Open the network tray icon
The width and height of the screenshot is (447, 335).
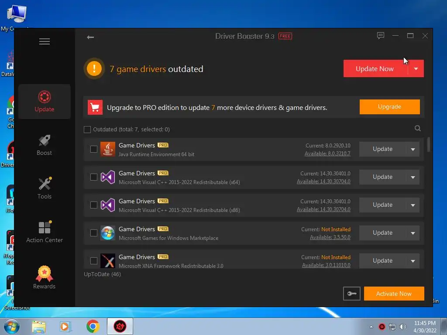tap(392, 327)
